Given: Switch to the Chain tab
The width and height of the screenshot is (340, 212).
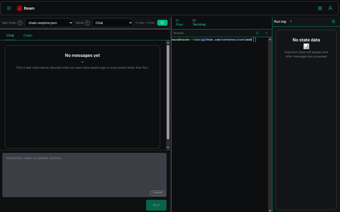Looking at the screenshot, I should coord(28,35).
